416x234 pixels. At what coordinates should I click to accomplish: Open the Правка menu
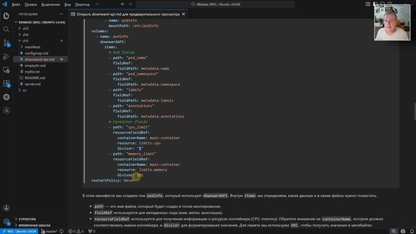pyautogui.click(x=31, y=5)
